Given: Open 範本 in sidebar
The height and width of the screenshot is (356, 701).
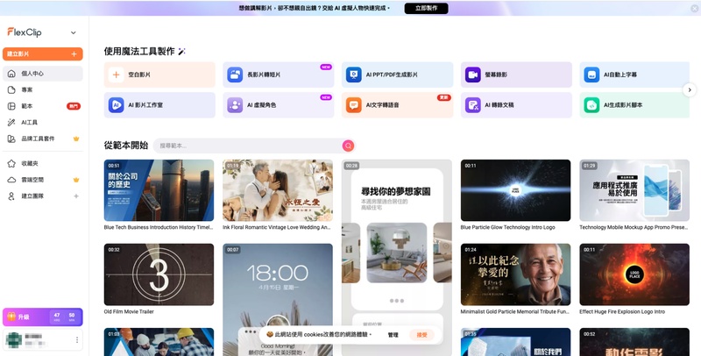Looking at the screenshot, I should (x=42, y=106).
